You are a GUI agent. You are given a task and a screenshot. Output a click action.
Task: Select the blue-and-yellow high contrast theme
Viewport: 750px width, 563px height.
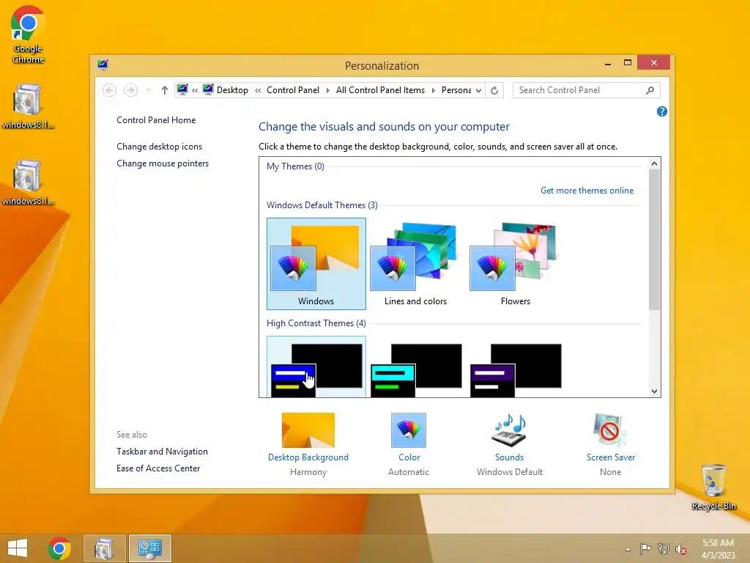tap(316, 367)
